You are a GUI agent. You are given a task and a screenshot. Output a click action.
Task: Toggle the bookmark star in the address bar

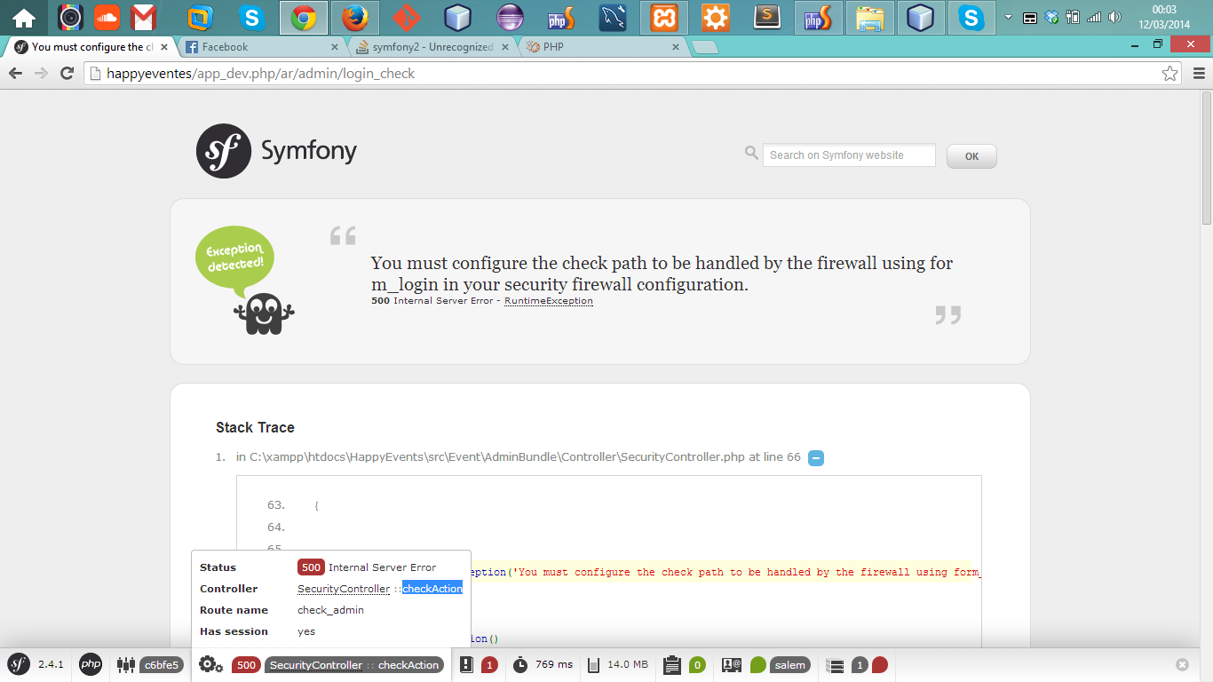(1172, 75)
